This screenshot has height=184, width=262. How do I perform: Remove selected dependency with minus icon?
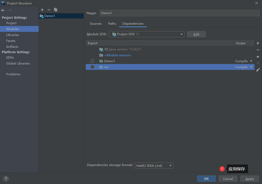(x=258, y=50)
